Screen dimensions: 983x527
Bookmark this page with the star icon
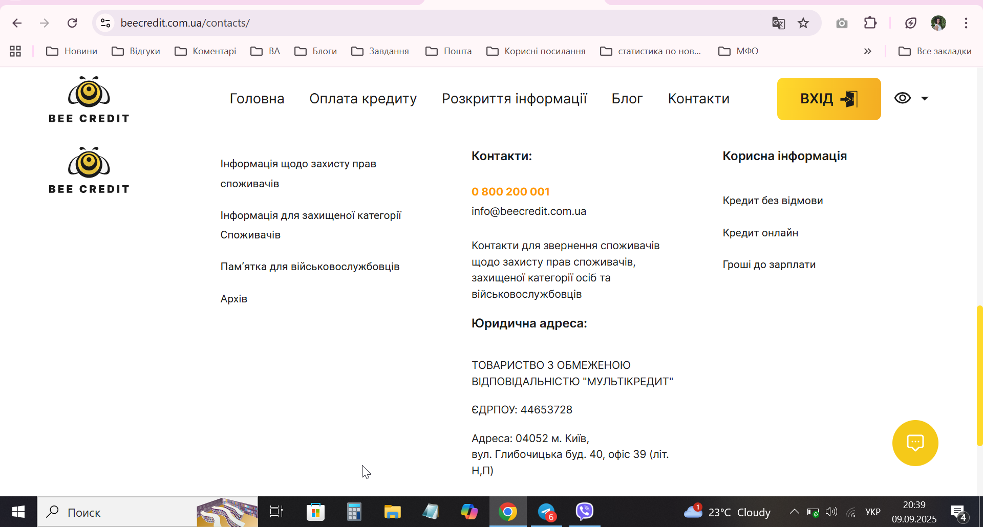point(803,23)
